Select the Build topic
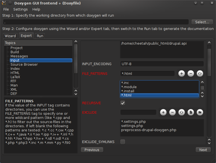 tap(15, 52)
